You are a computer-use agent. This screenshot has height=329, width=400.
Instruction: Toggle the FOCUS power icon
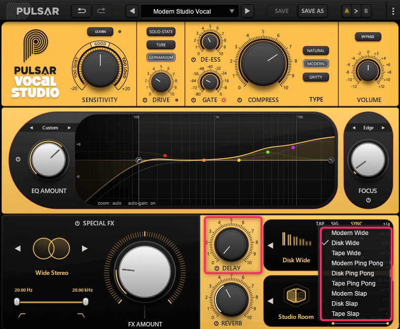click(x=369, y=200)
